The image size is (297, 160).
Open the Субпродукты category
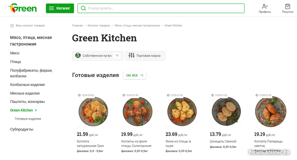coord(22,129)
